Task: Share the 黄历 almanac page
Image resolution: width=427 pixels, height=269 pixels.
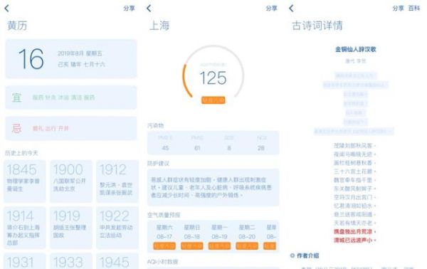Action: click(x=129, y=9)
